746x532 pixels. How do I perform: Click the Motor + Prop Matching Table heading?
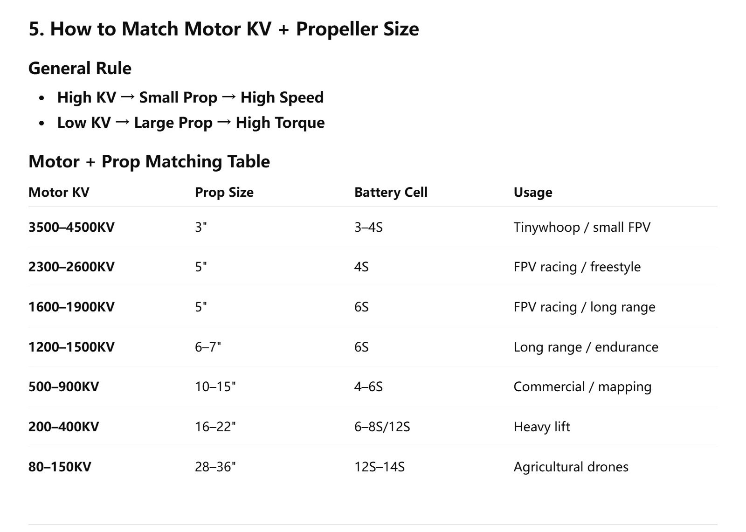click(149, 162)
